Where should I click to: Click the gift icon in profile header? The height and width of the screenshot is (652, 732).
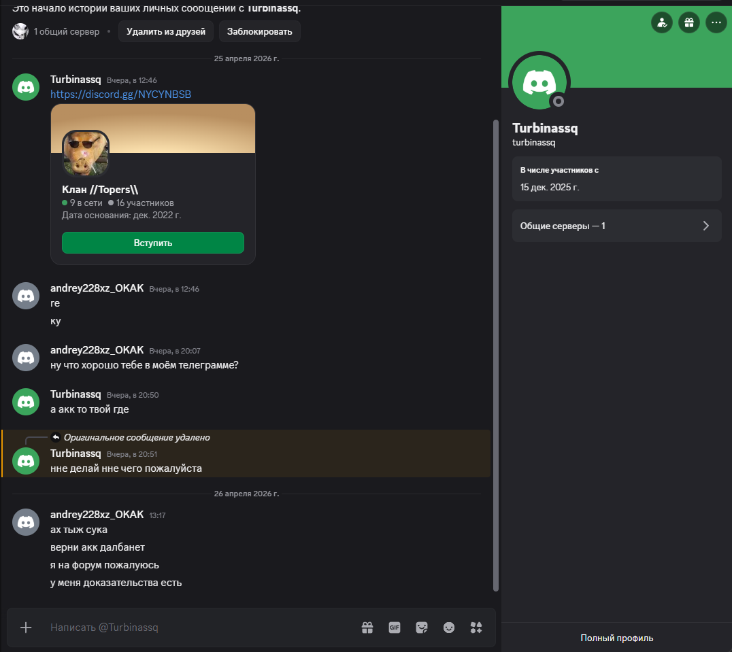tap(688, 23)
